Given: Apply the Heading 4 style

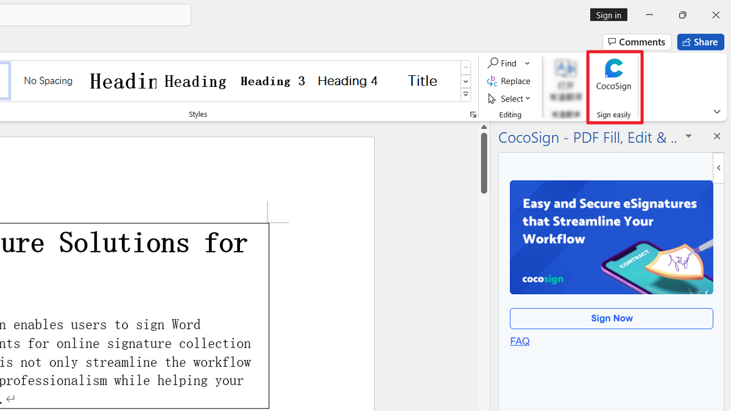Looking at the screenshot, I should (x=347, y=81).
